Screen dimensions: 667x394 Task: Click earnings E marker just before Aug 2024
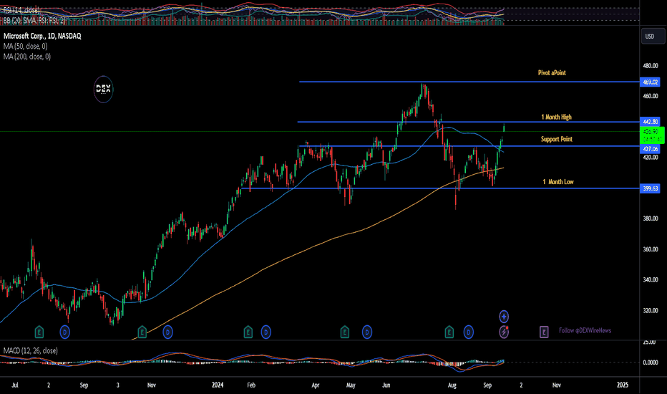point(449,332)
